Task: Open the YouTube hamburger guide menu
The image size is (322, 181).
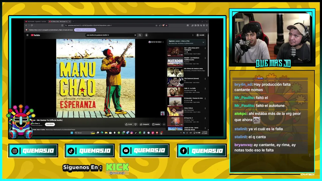Action: (x=27, y=35)
